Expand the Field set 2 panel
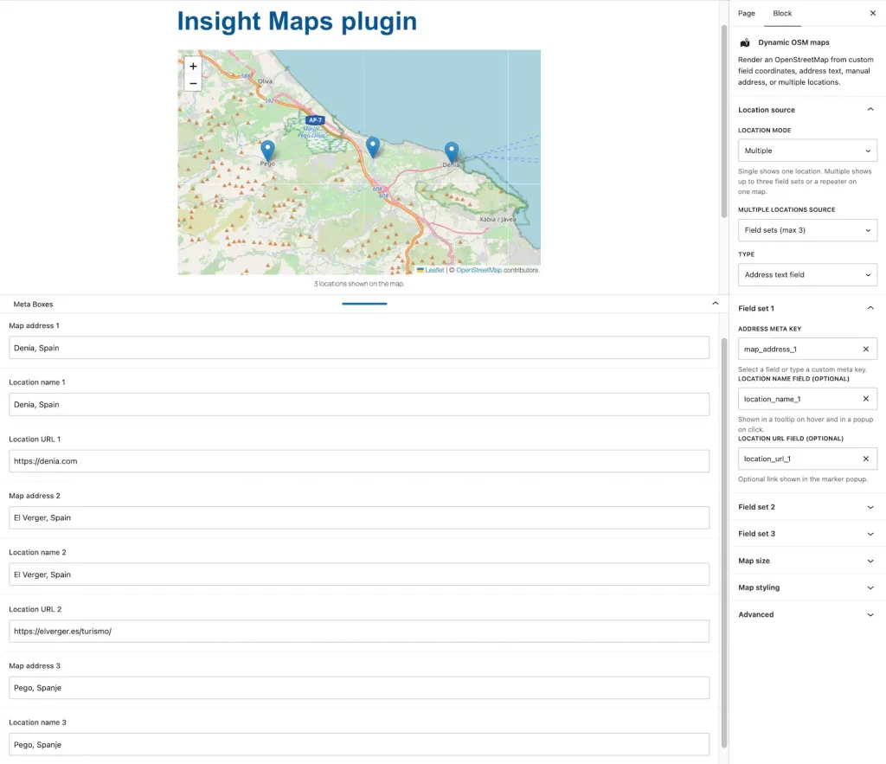 tap(807, 507)
